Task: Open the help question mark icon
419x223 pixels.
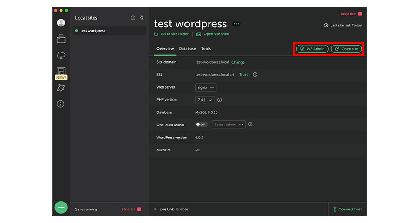Action: click(x=61, y=104)
